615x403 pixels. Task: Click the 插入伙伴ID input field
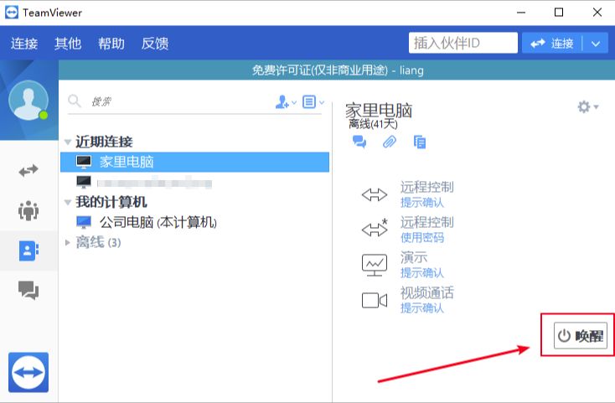(x=463, y=43)
